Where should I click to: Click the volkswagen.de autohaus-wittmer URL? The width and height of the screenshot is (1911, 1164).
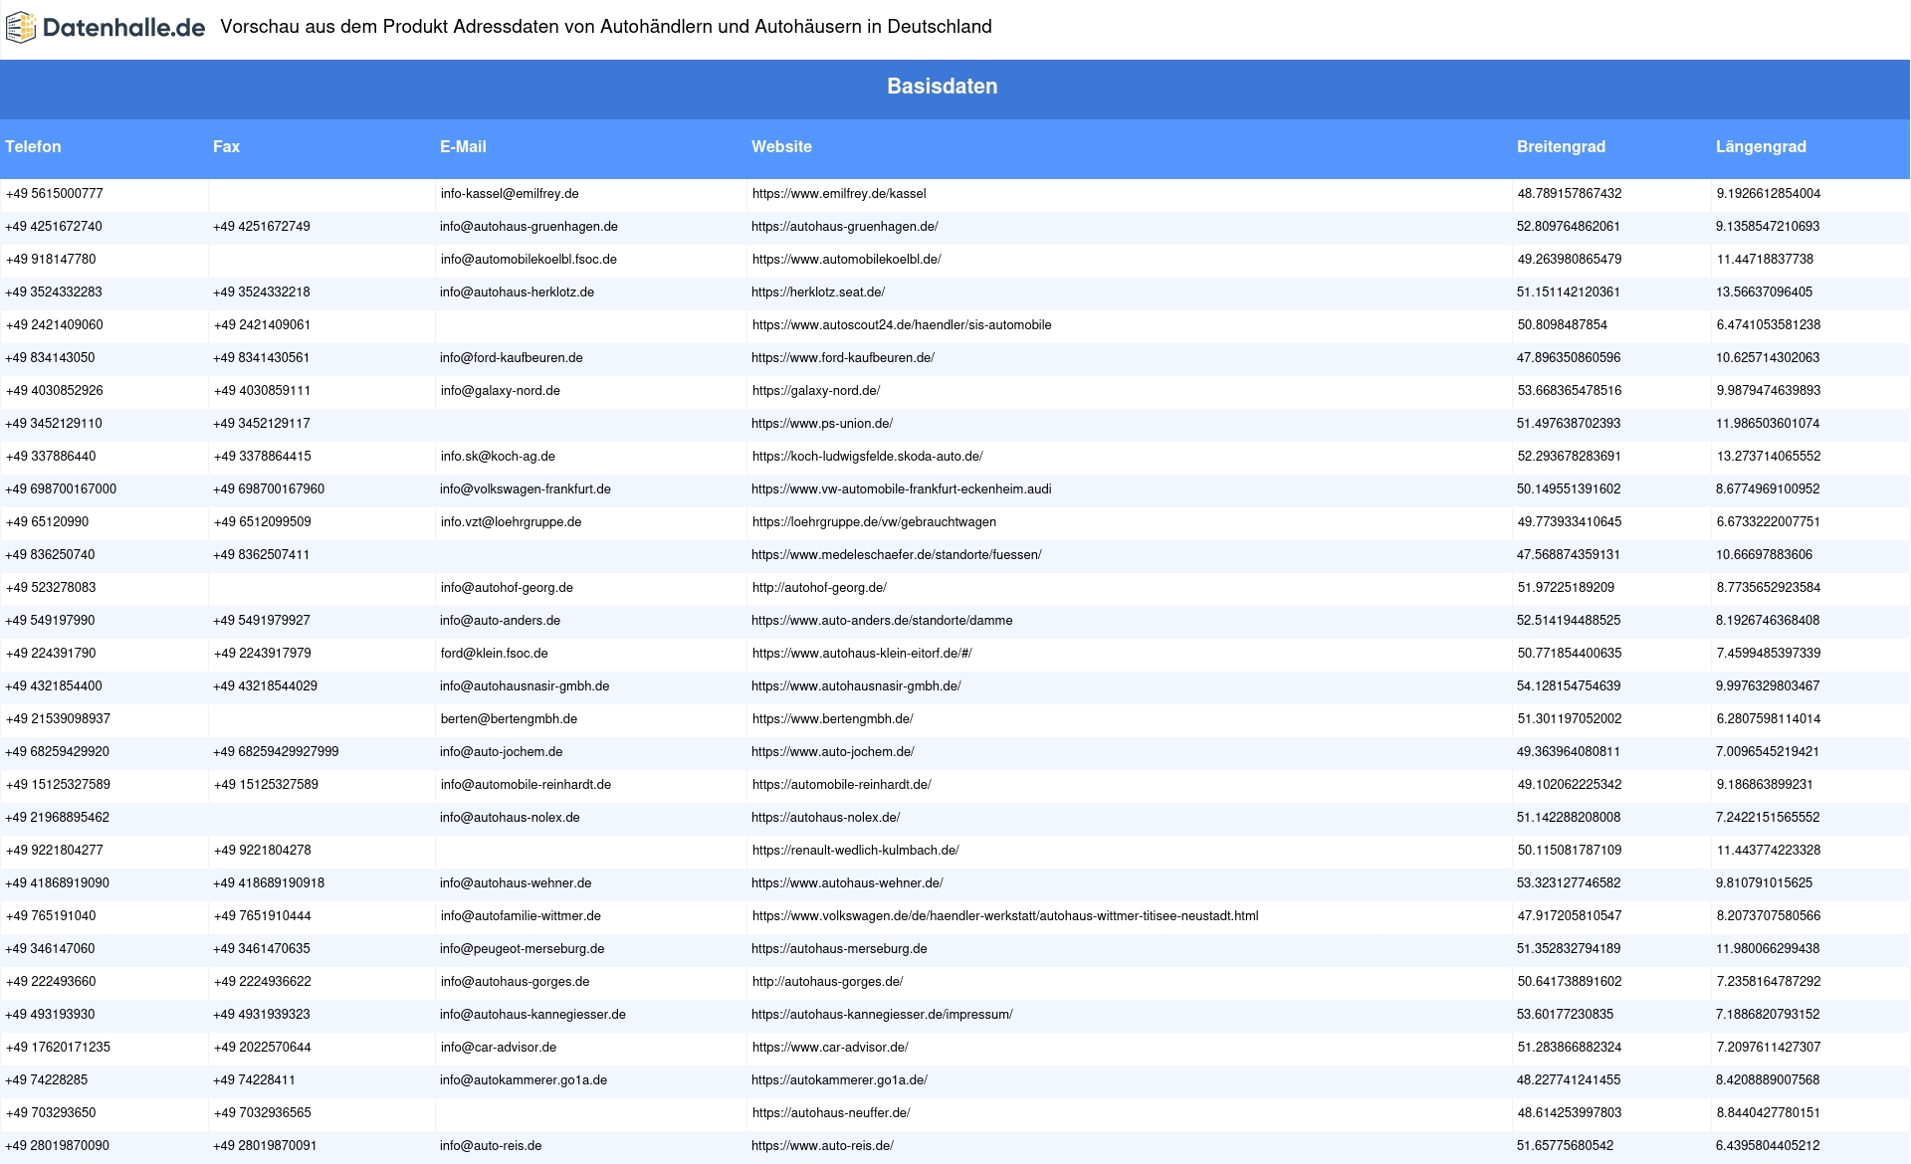click(x=1005, y=916)
